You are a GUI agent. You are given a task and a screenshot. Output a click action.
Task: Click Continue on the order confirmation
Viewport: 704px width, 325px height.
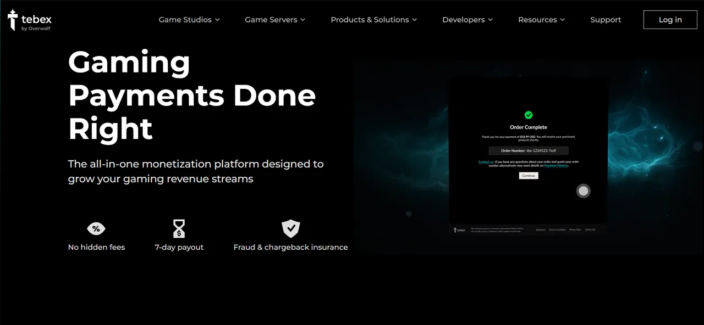pyautogui.click(x=528, y=175)
